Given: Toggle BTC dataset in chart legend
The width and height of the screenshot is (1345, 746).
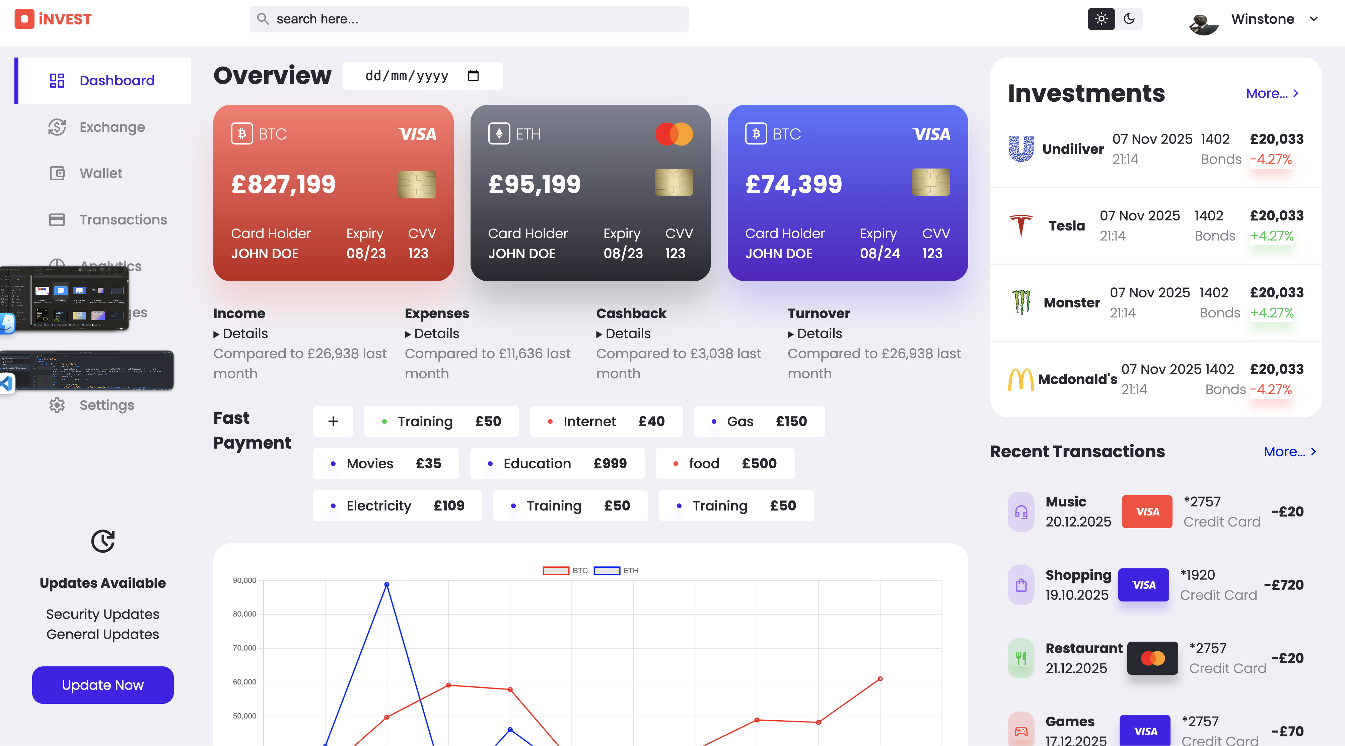Looking at the screenshot, I should click(x=565, y=571).
